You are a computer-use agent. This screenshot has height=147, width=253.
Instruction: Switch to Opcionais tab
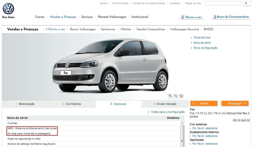pos(118,104)
